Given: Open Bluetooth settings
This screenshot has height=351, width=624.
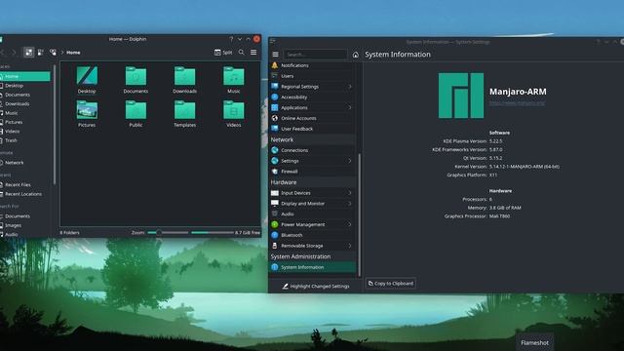Looking at the screenshot, I should (x=312, y=235).
